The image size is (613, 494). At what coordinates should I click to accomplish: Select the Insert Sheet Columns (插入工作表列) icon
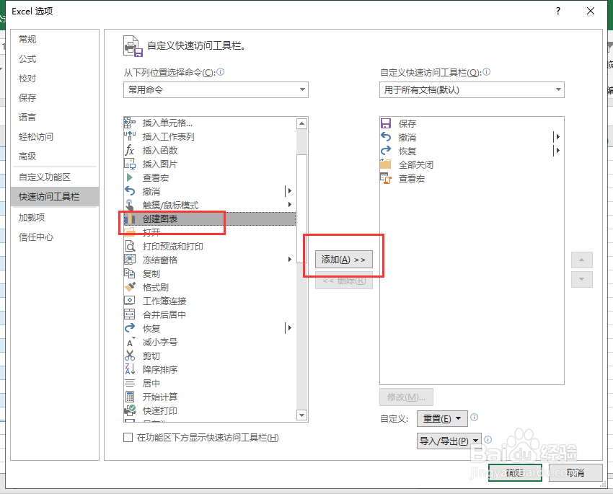point(129,136)
